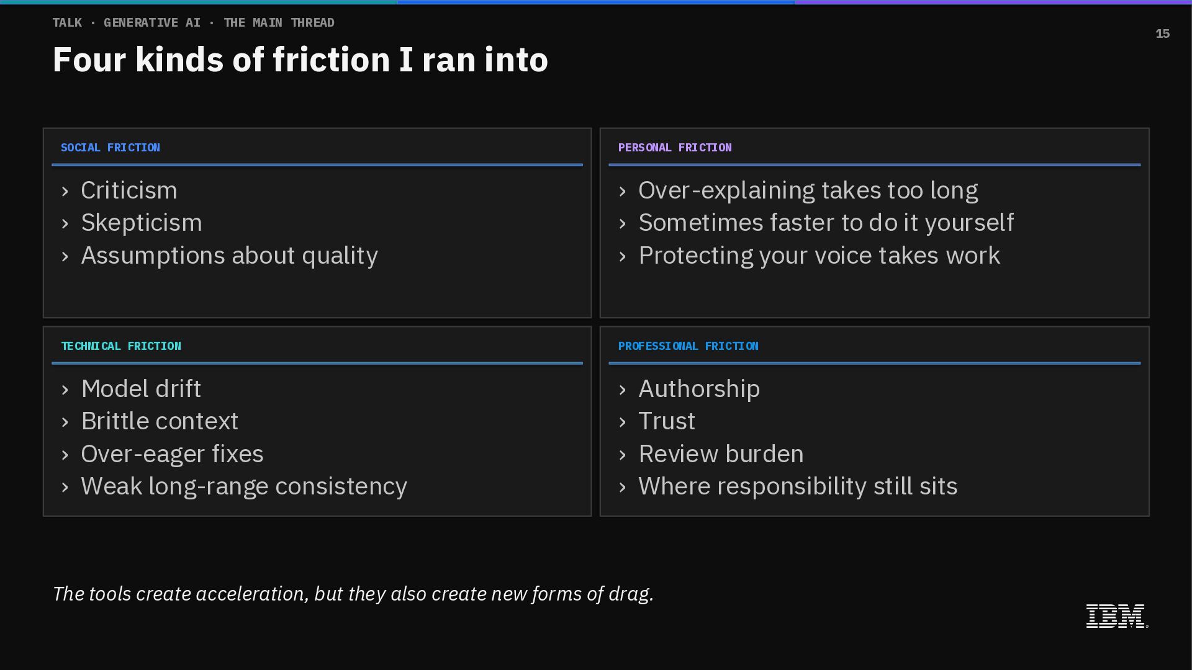The height and width of the screenshot is (670, 1192).
Task: Click Protecting your voice takes work
Action: pos(819,256)
